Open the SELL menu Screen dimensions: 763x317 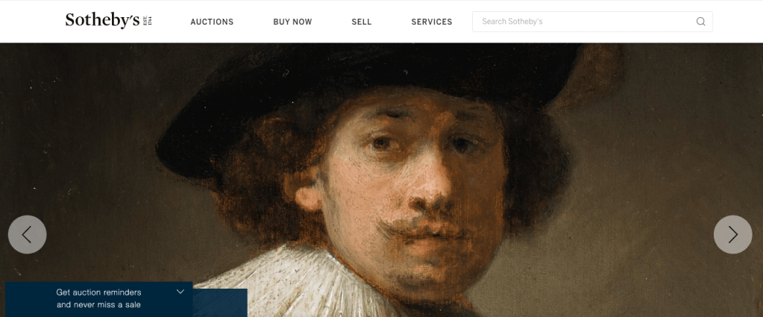coord(362,22)
